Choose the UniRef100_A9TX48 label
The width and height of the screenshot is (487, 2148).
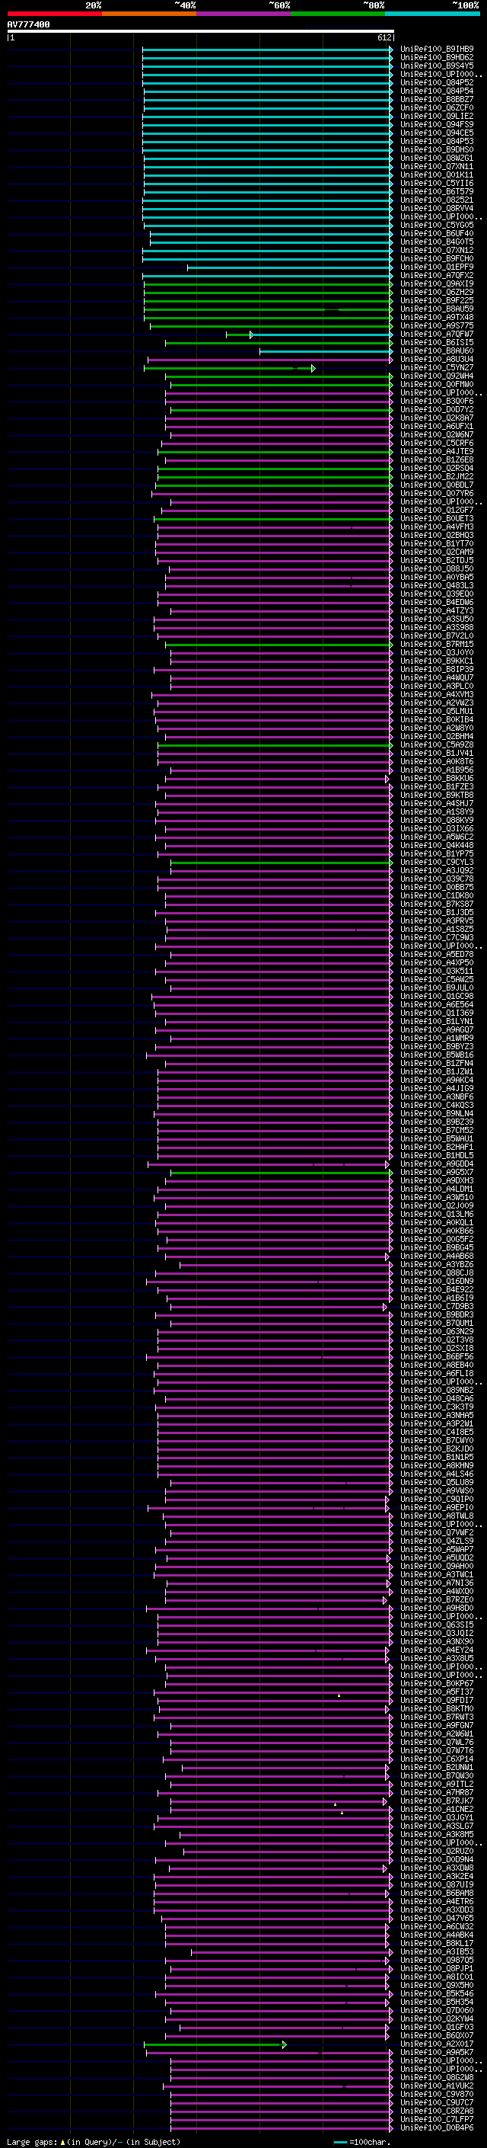(437, 317)
